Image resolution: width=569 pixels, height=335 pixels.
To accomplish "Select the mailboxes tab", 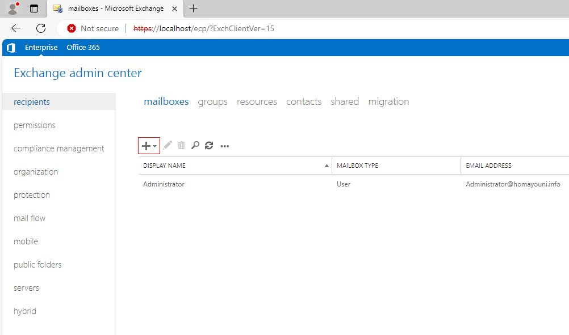I will 166,101.
